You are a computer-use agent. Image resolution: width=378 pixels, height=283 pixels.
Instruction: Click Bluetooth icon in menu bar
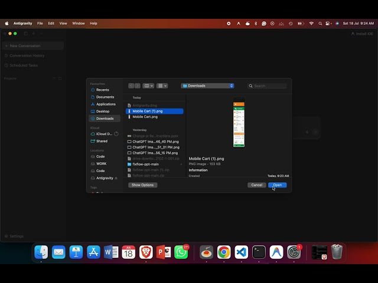coord(256,24)
